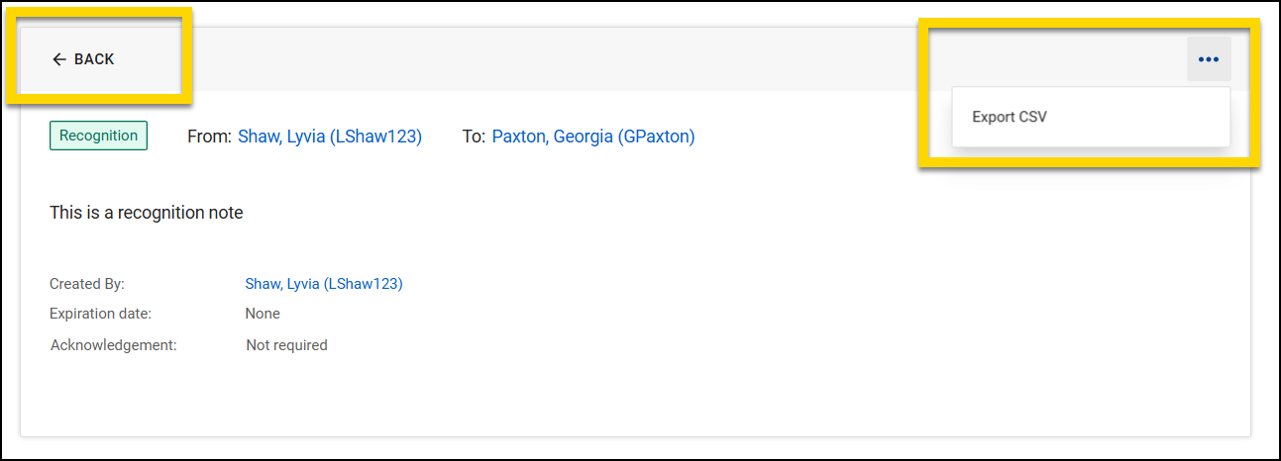Open recipient link Paxton, Georgia (GPaxton)
1281x461 pixels.
[x=592, y=137]
